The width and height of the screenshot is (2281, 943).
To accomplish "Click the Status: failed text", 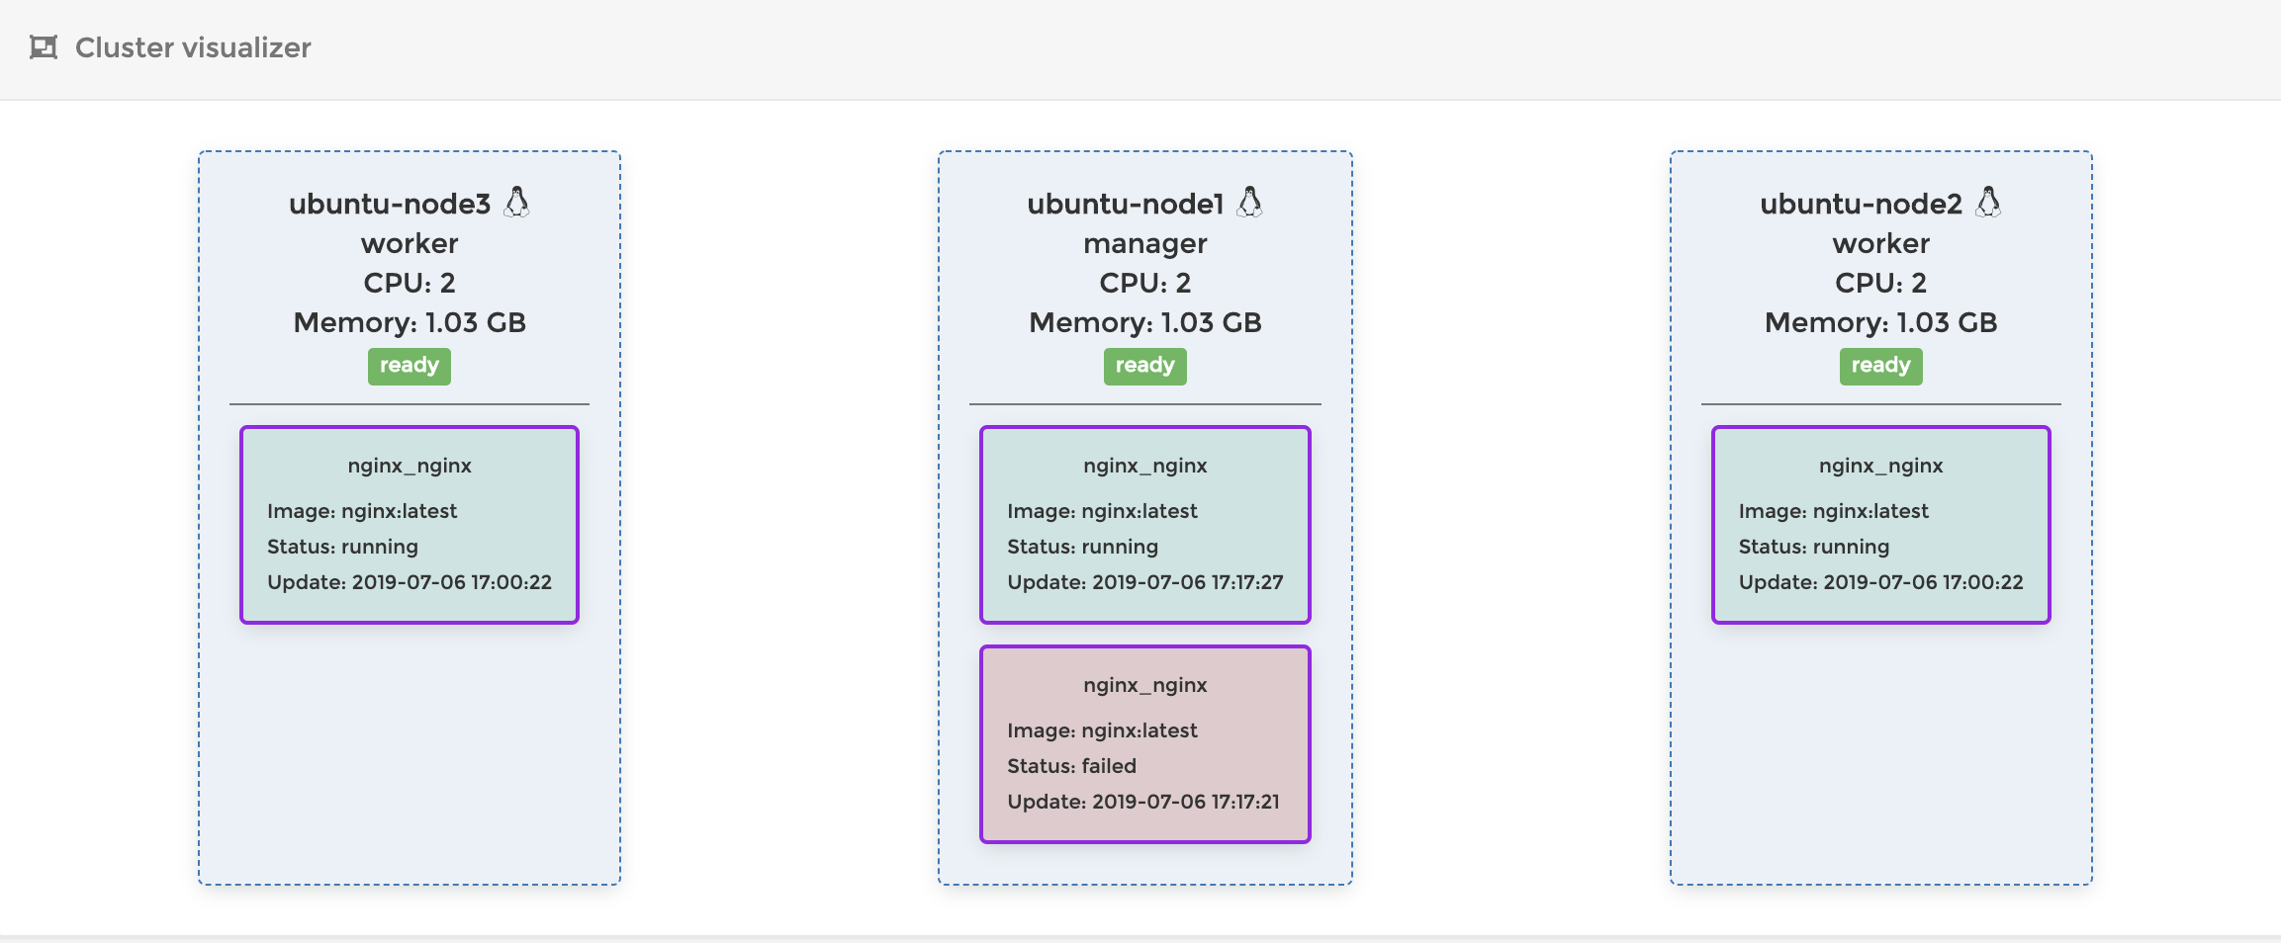I will (1071, 766).
